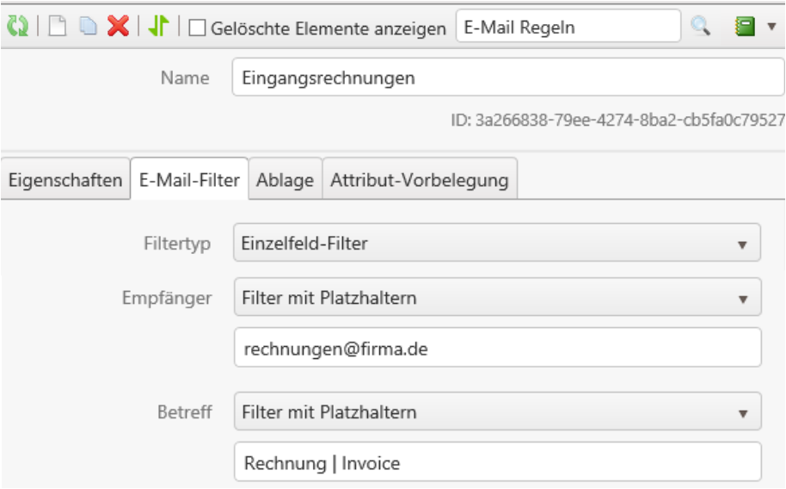This screenshot has width=786, height=489.
Task: Open the arrow menu beside the notebook icon
Action: [x=771, y=27]
